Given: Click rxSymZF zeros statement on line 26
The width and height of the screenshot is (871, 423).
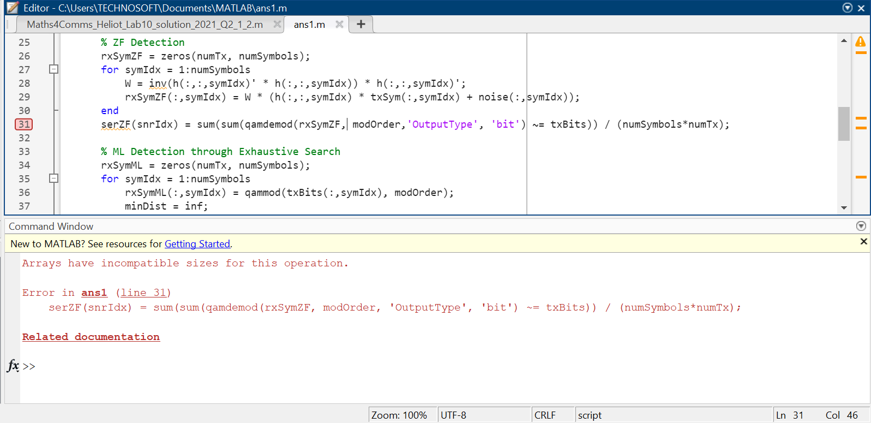Looking at the screenshot, I should click(206, 56).
